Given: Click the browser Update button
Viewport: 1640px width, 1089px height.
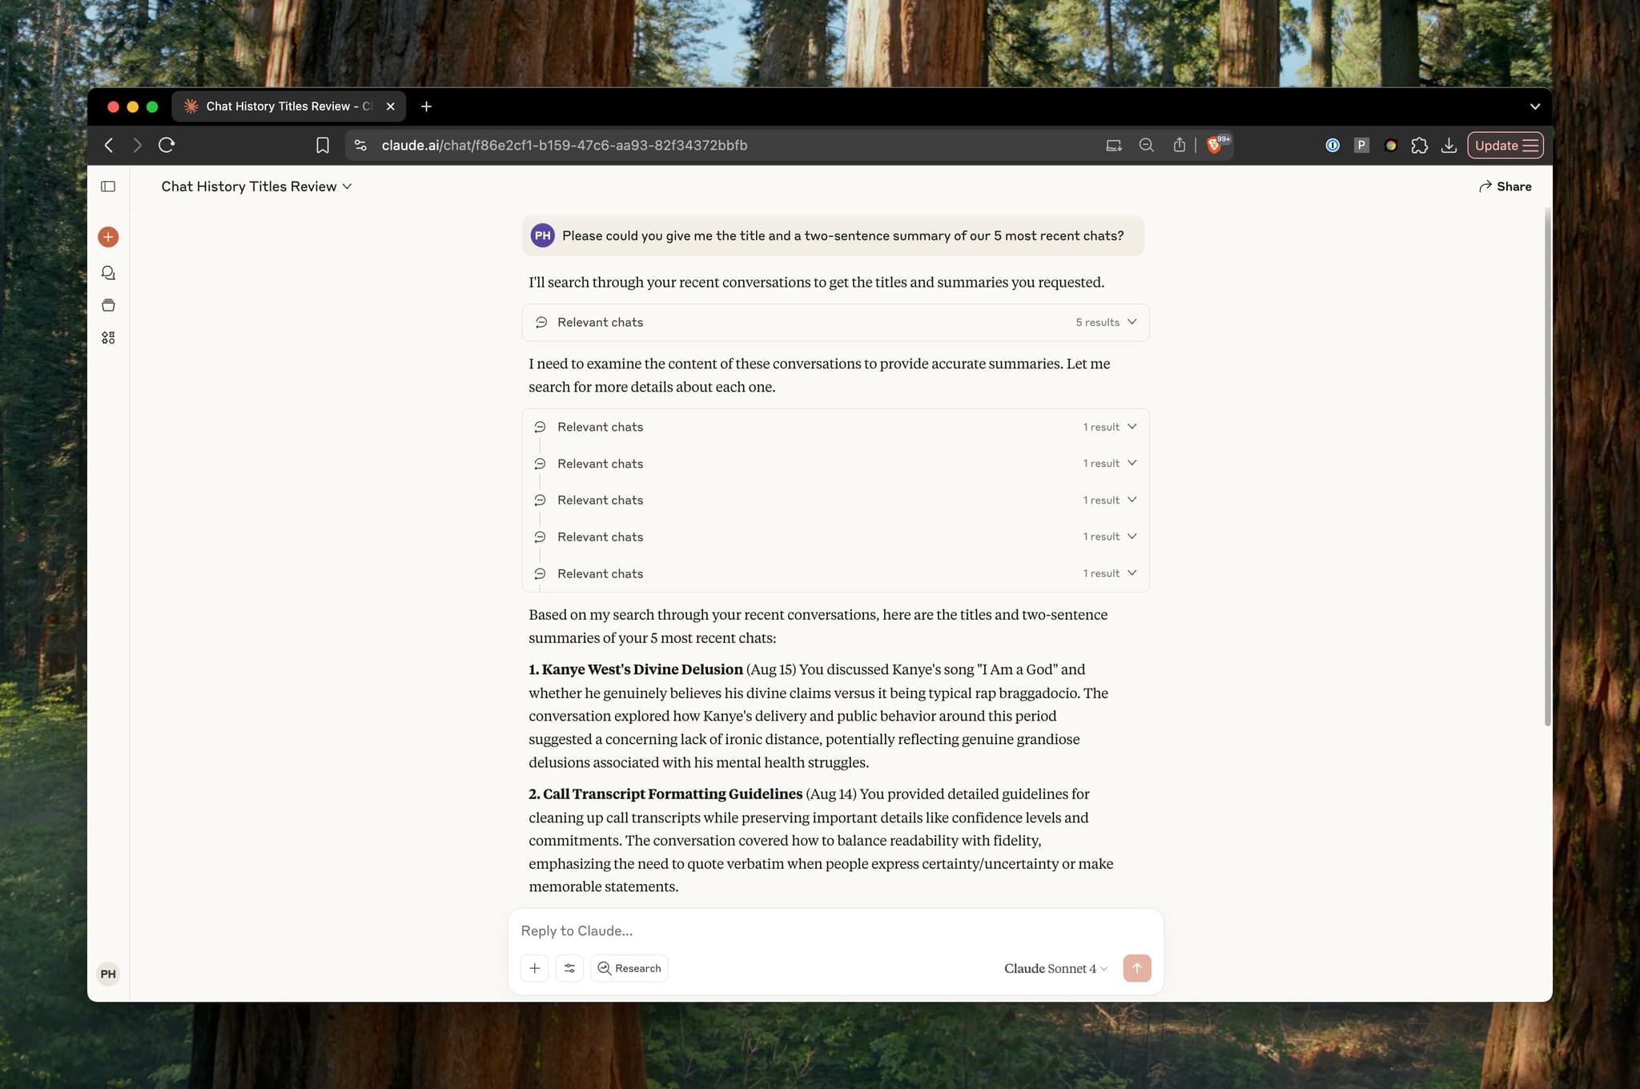Looking at the screenshot, I should pos(1505,145).
